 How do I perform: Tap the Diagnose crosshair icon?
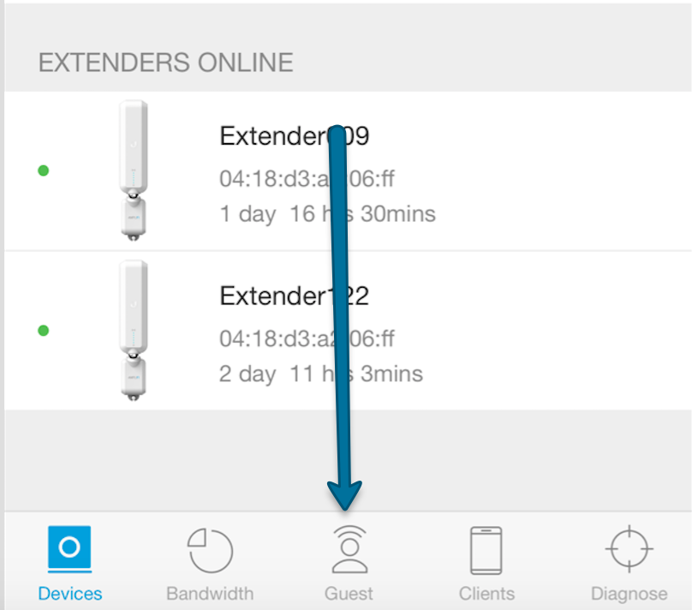click(x=629, y=549)
